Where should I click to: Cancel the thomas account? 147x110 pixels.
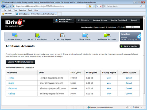click(x=129, y=88)
